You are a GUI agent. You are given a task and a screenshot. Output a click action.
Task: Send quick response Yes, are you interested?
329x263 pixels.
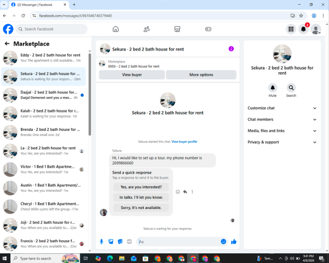point(141,187)
